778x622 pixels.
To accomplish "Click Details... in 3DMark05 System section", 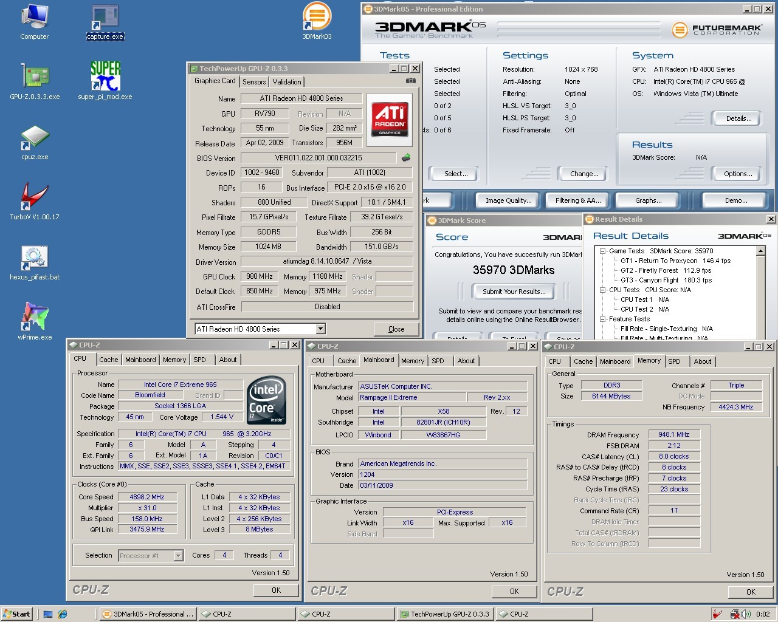I will 738,118.
